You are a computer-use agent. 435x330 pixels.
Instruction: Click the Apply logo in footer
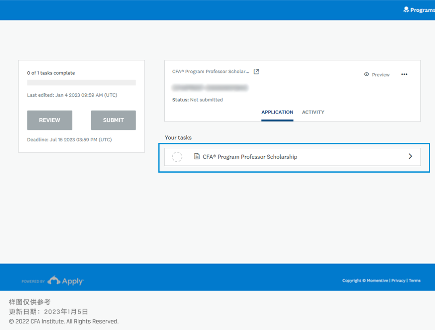(66, 280)
